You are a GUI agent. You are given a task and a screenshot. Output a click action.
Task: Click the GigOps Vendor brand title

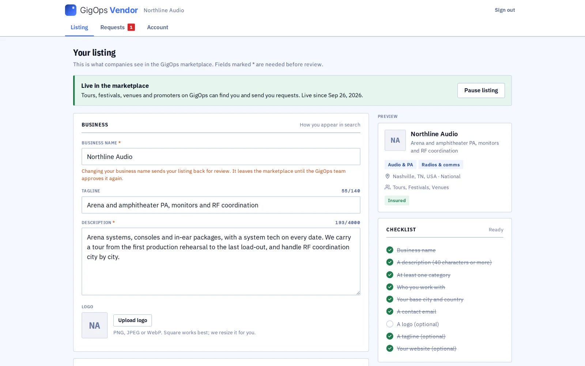(x=109, y=10)
